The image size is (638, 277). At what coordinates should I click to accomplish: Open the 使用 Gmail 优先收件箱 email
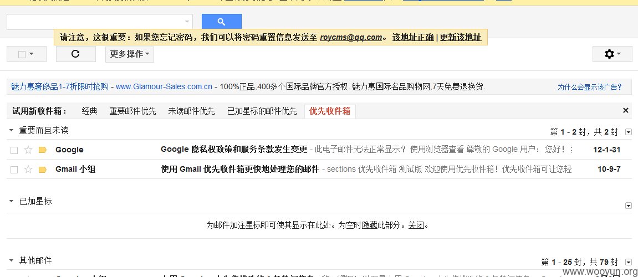(240, 169)
